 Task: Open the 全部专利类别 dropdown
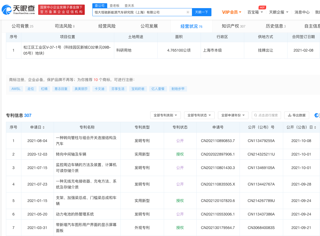coord(165,115)
